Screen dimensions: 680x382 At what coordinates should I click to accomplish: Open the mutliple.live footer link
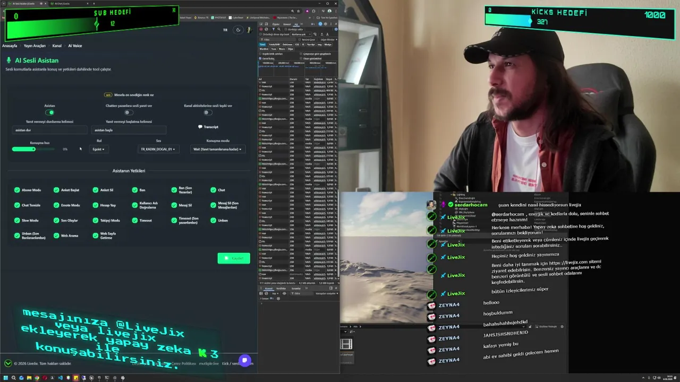pos(209,363)
